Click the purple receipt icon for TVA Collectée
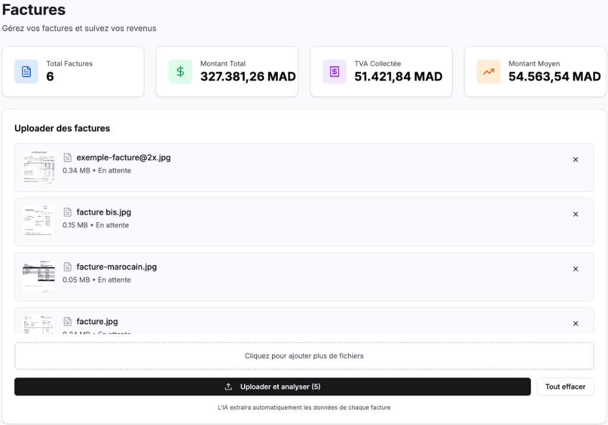This screenshot has height=425, width=608. (334, 72)
